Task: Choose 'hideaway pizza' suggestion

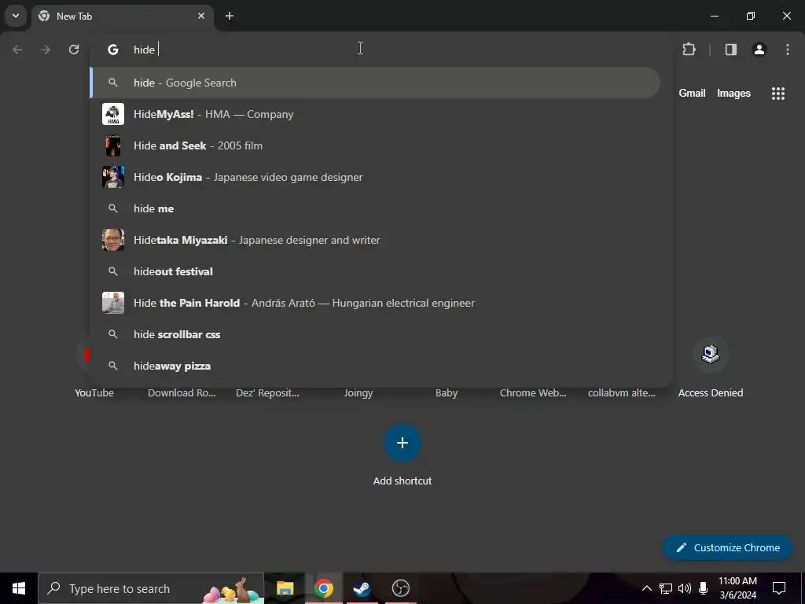Action: pyautogui.click(x=375, y=366)
